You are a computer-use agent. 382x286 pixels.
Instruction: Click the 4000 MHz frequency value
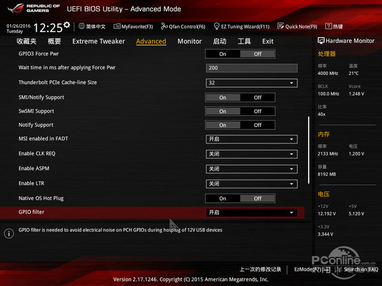328,73
